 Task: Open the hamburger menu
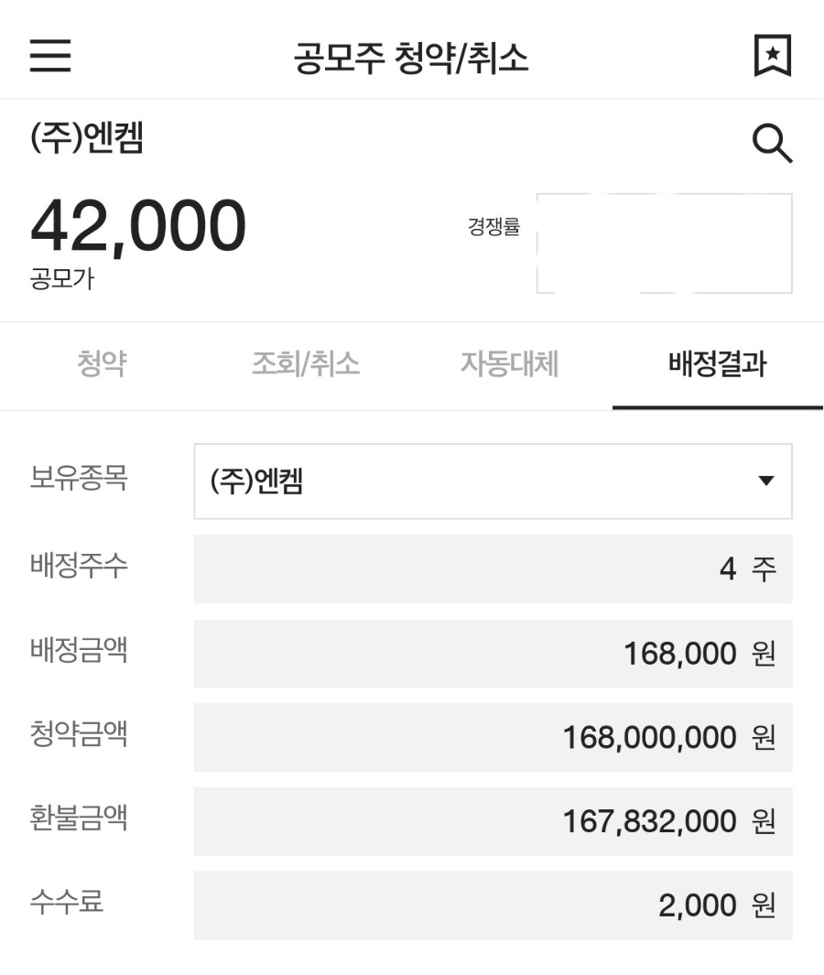coord(50,55)
